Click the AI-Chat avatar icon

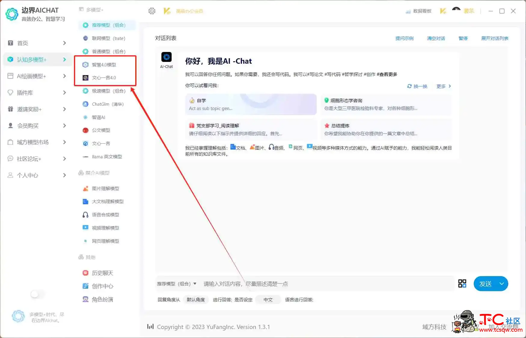166,57
